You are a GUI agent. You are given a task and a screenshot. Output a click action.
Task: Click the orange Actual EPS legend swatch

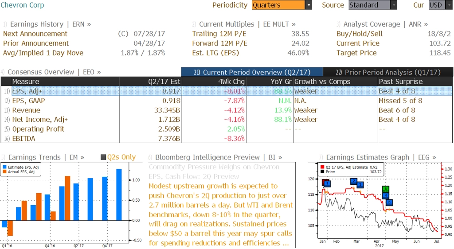(4, 172)
